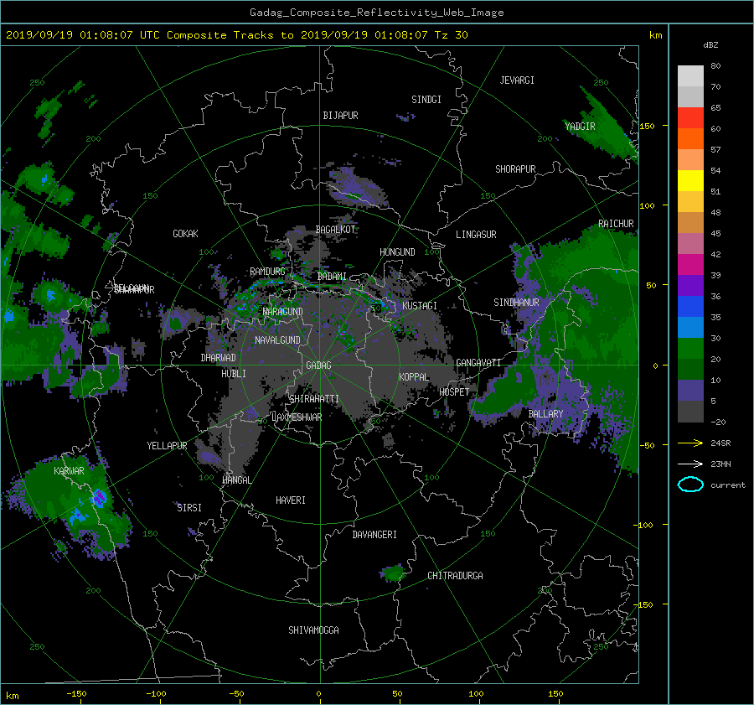
Task: Click the BAGALKOT city label
Action: [335, 230]
